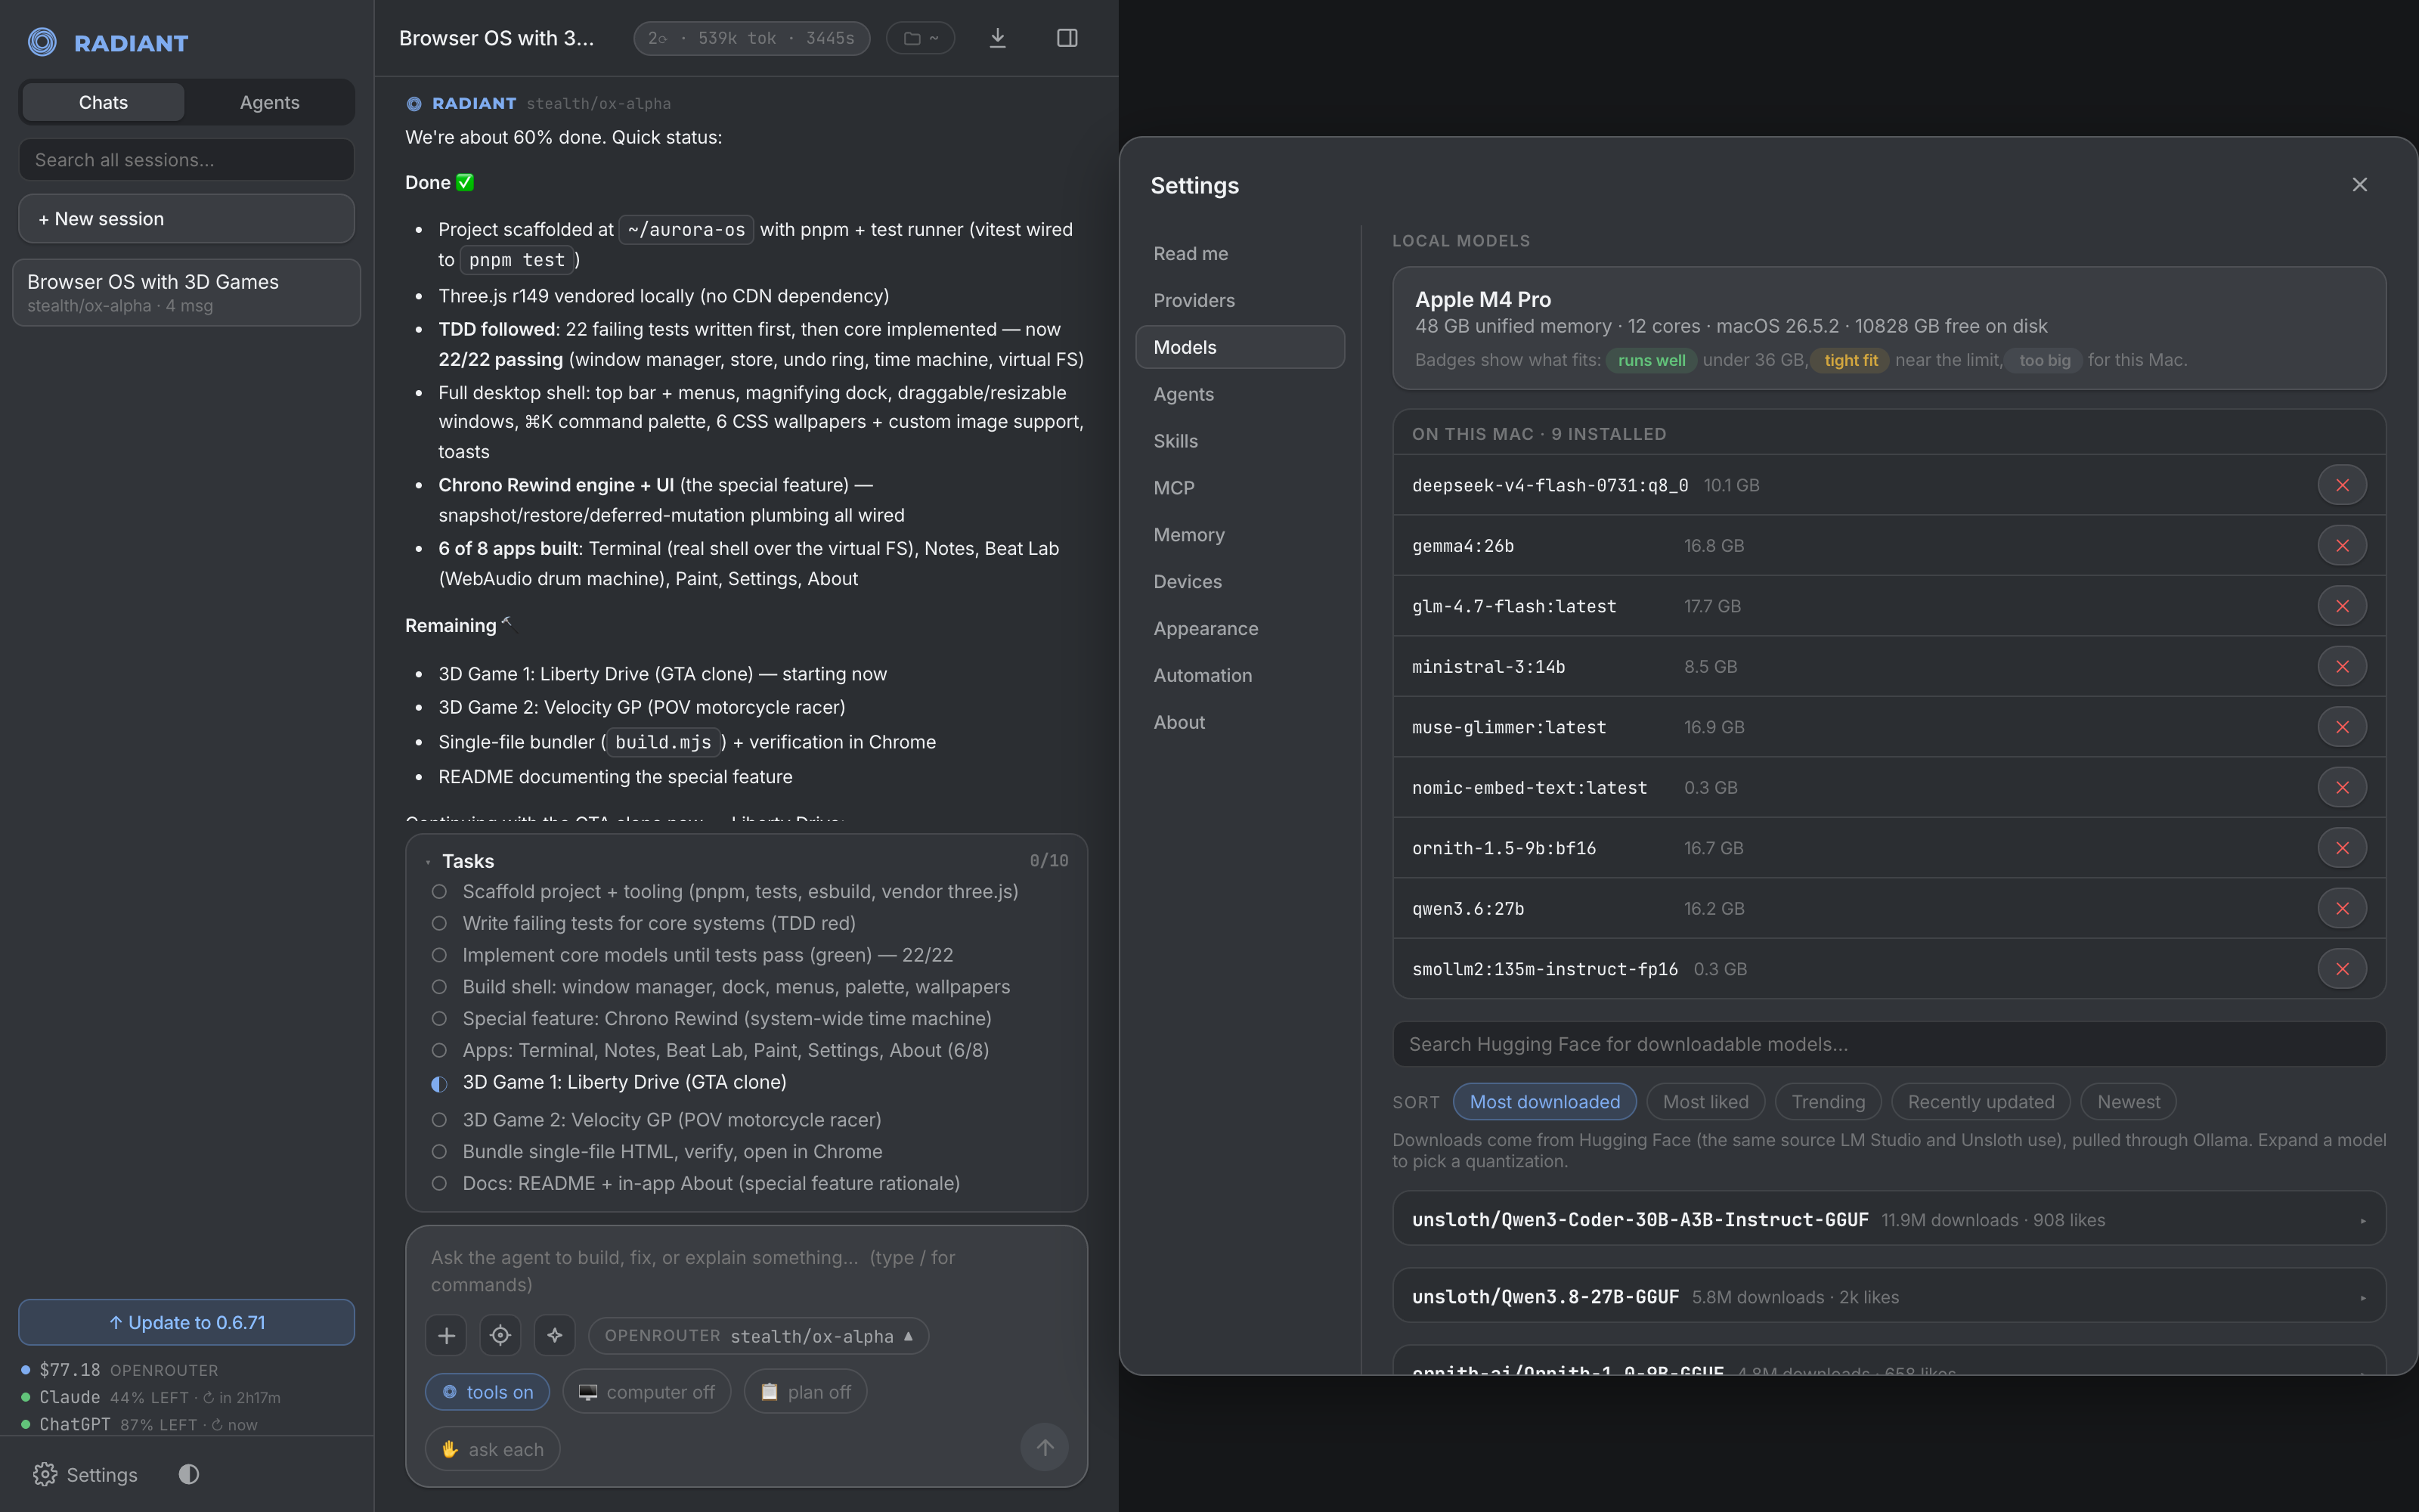Click the agent message input box
This screenshot has height=1512, width=2419.
pos(747,1271)
